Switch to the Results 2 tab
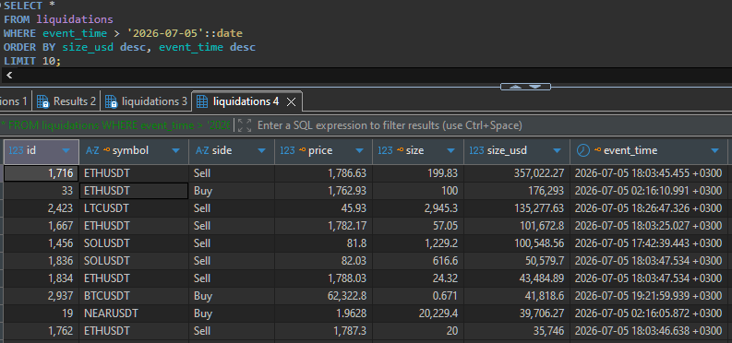The width and height of the screenshot is (732, 343). pyautogui.click(x=66, y=101)
